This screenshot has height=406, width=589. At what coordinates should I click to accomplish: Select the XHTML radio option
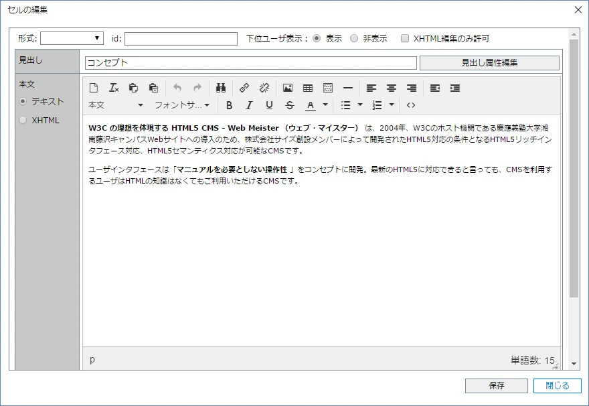click(x=23, y=121)
